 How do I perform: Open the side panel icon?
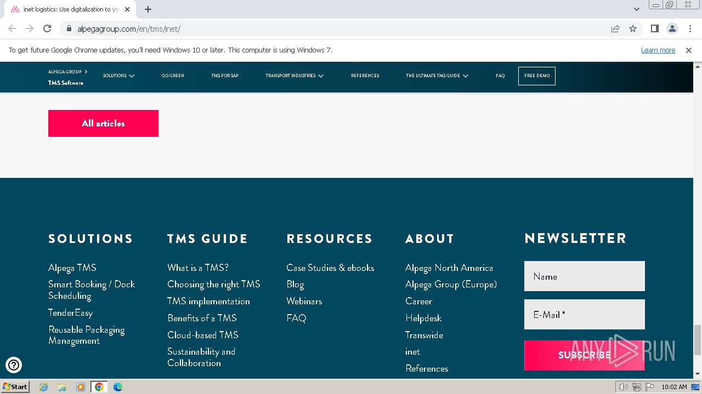(x=654, y=28)
